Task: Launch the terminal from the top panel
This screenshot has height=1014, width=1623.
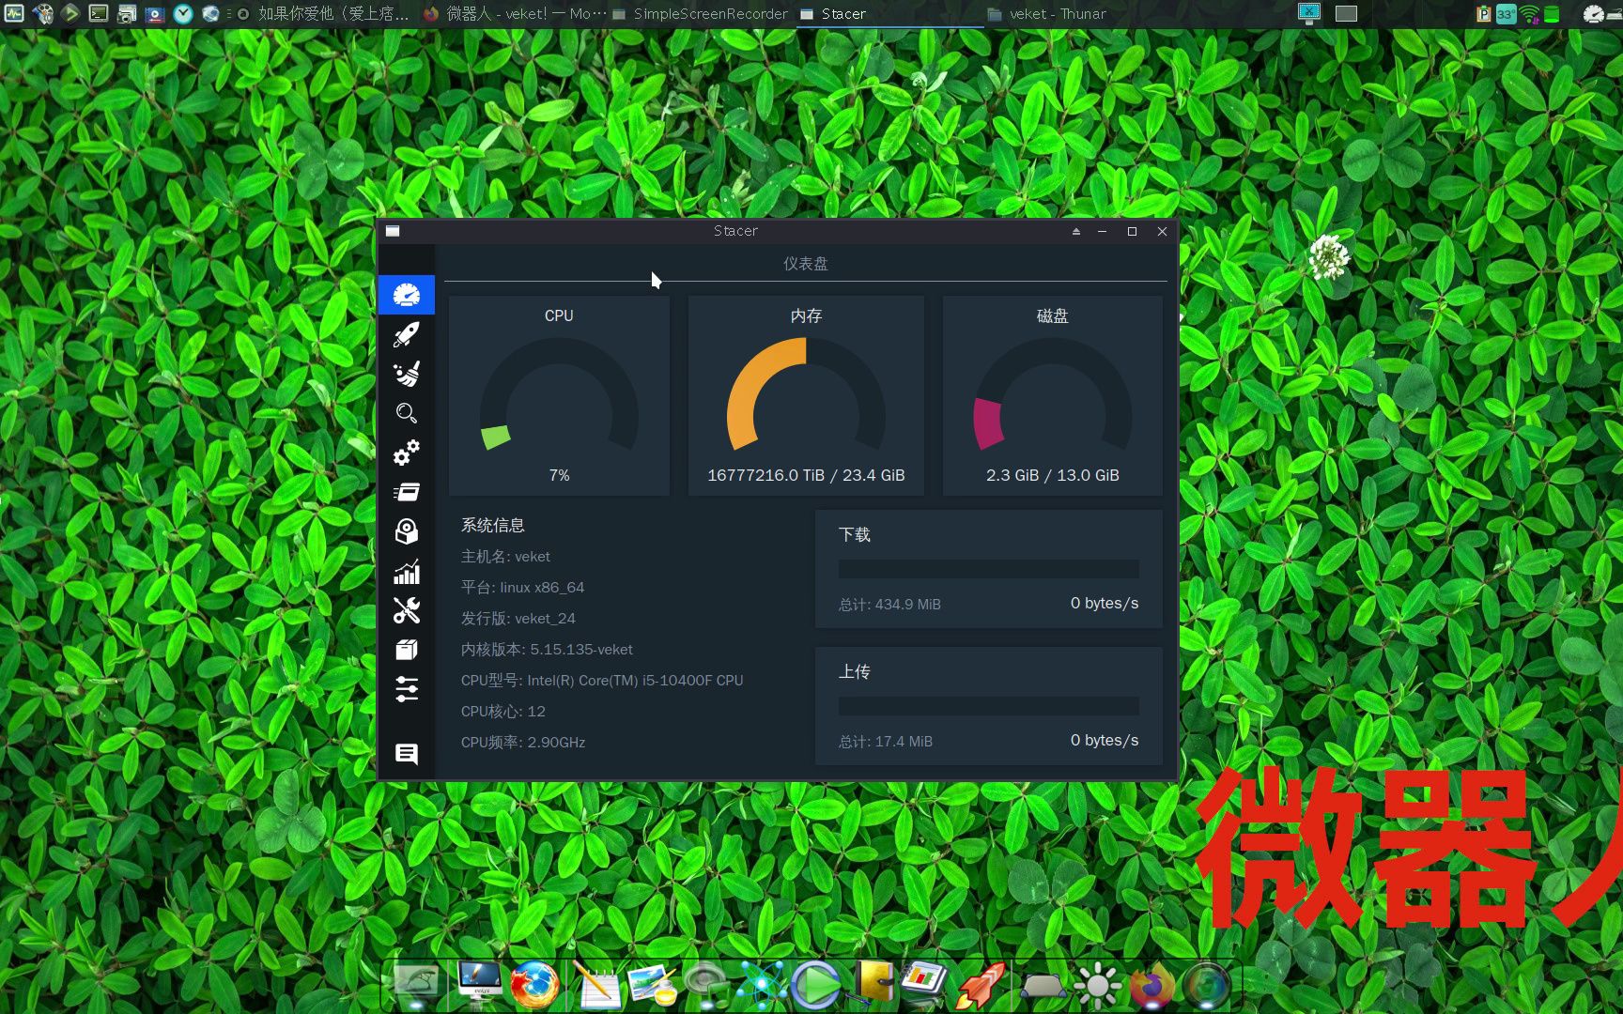Action: pyautogui.click(x=99, y=13)
